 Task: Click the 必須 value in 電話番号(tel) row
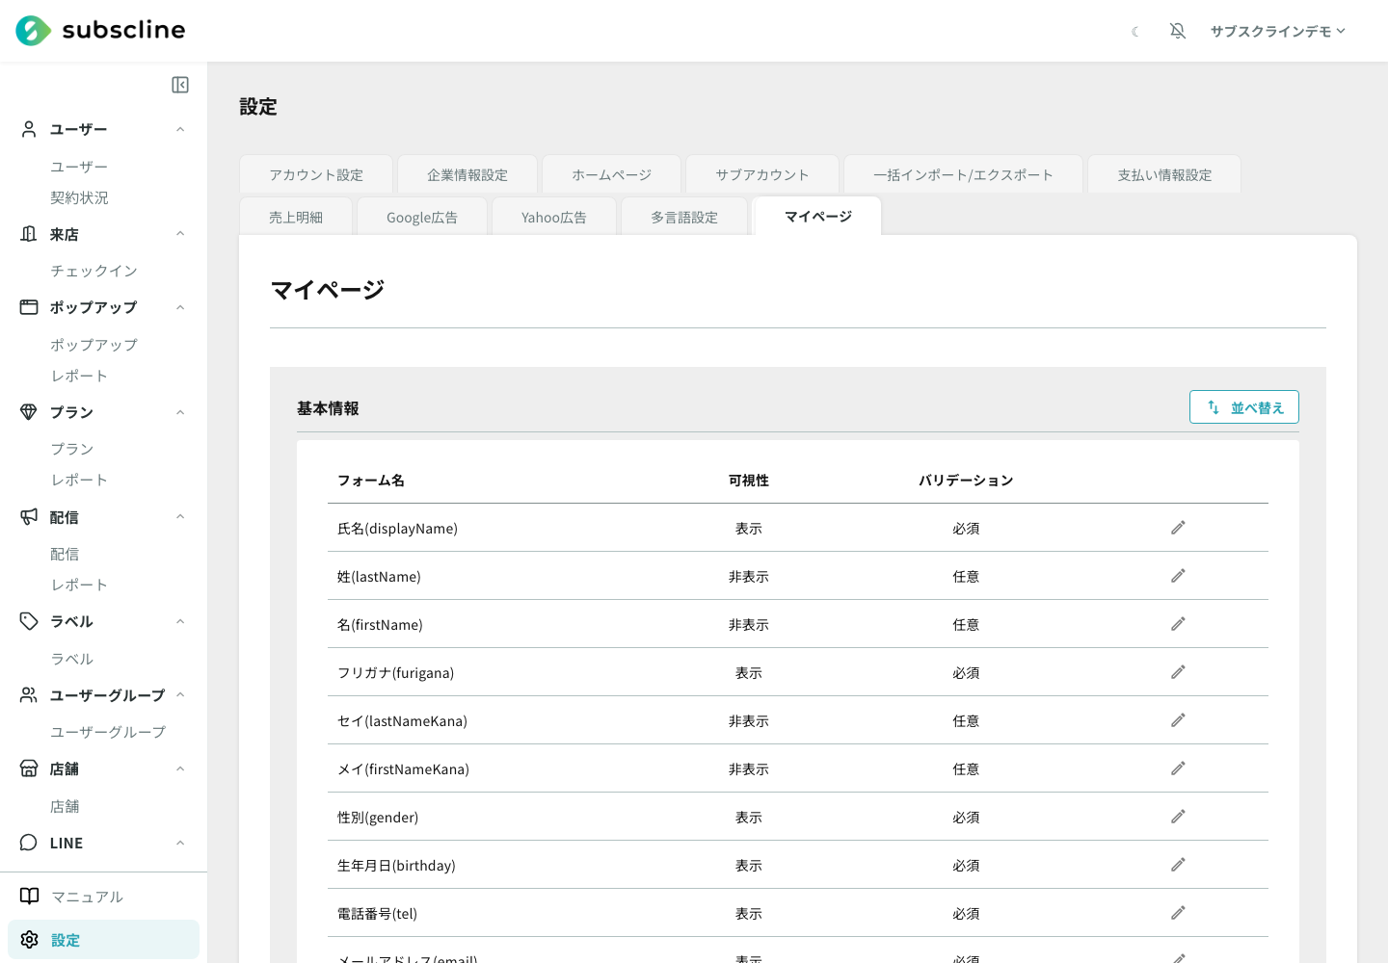pos(966,914)
